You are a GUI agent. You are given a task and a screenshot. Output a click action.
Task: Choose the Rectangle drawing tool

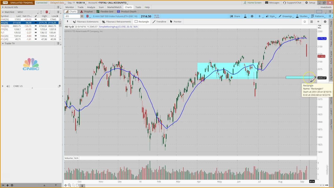(x=142, y=22)
